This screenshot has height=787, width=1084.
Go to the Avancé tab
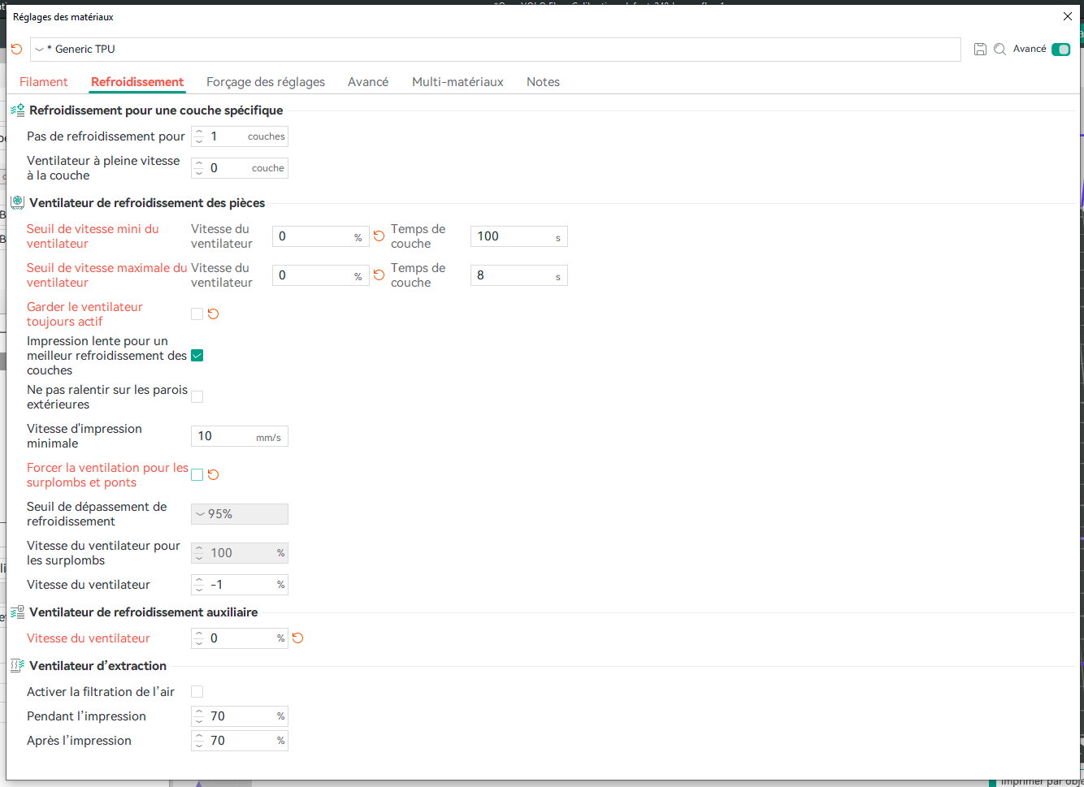[x=368, y=82]
